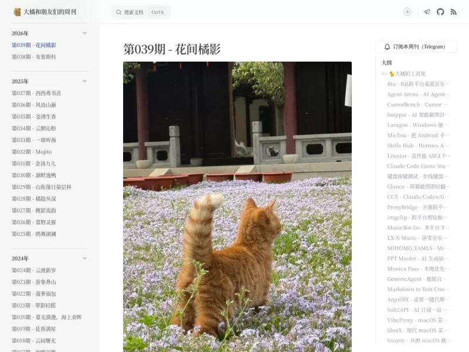Image resolution: width=469 pixels, height=352 pixels.
Task: Jump to Glance outline entry
Action: coord(419,187)
